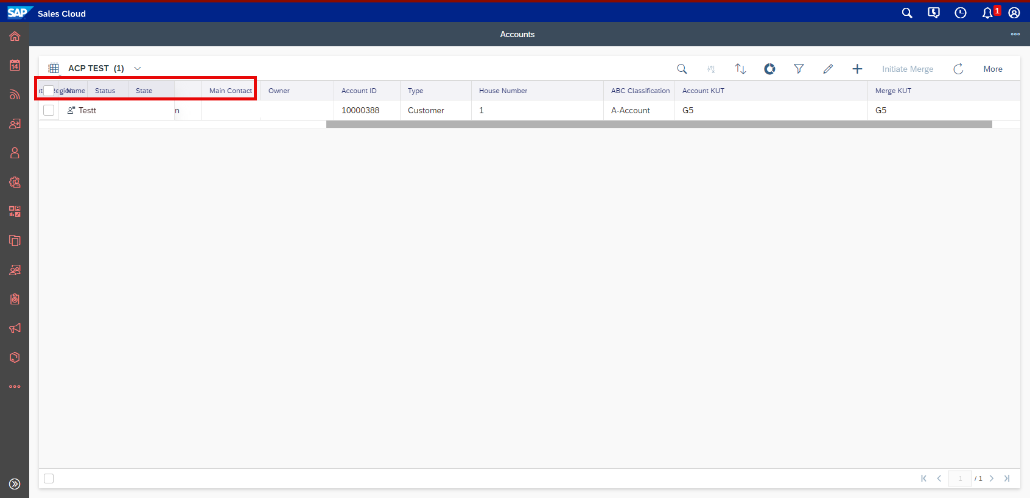Click the House Number column header
Screen dimensions: 1030x498
point(503,91)
